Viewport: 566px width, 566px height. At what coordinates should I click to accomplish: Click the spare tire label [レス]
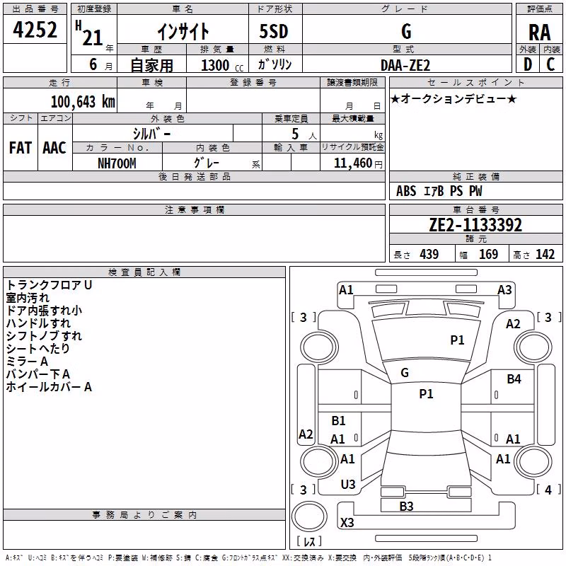309,541
